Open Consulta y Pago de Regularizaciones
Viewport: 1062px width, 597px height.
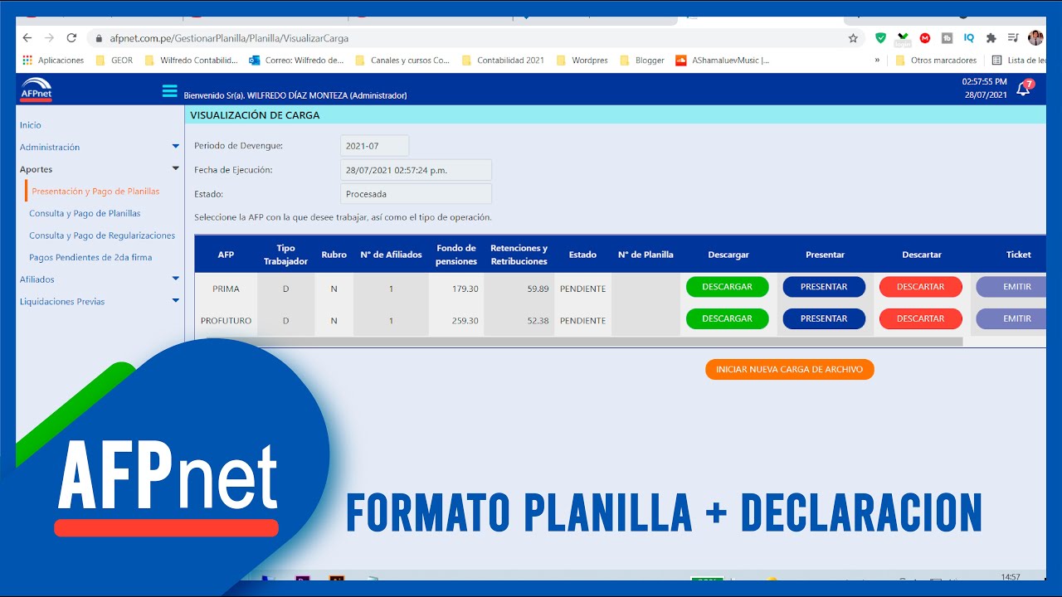tap(102, 235)
